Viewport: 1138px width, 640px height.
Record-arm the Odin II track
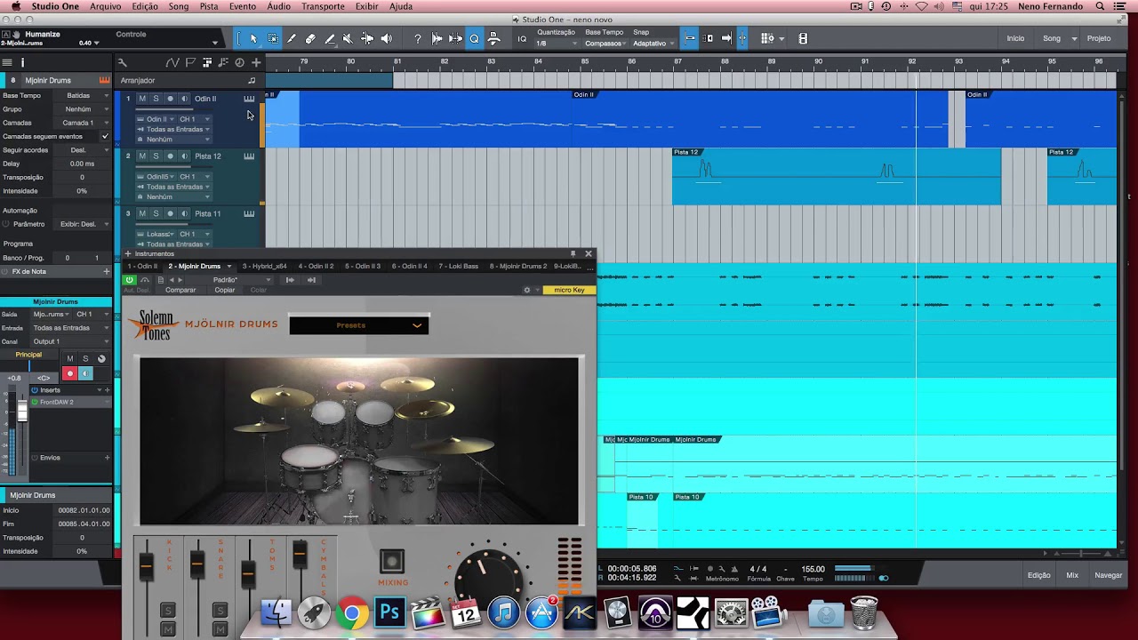[x=170, y=99]
